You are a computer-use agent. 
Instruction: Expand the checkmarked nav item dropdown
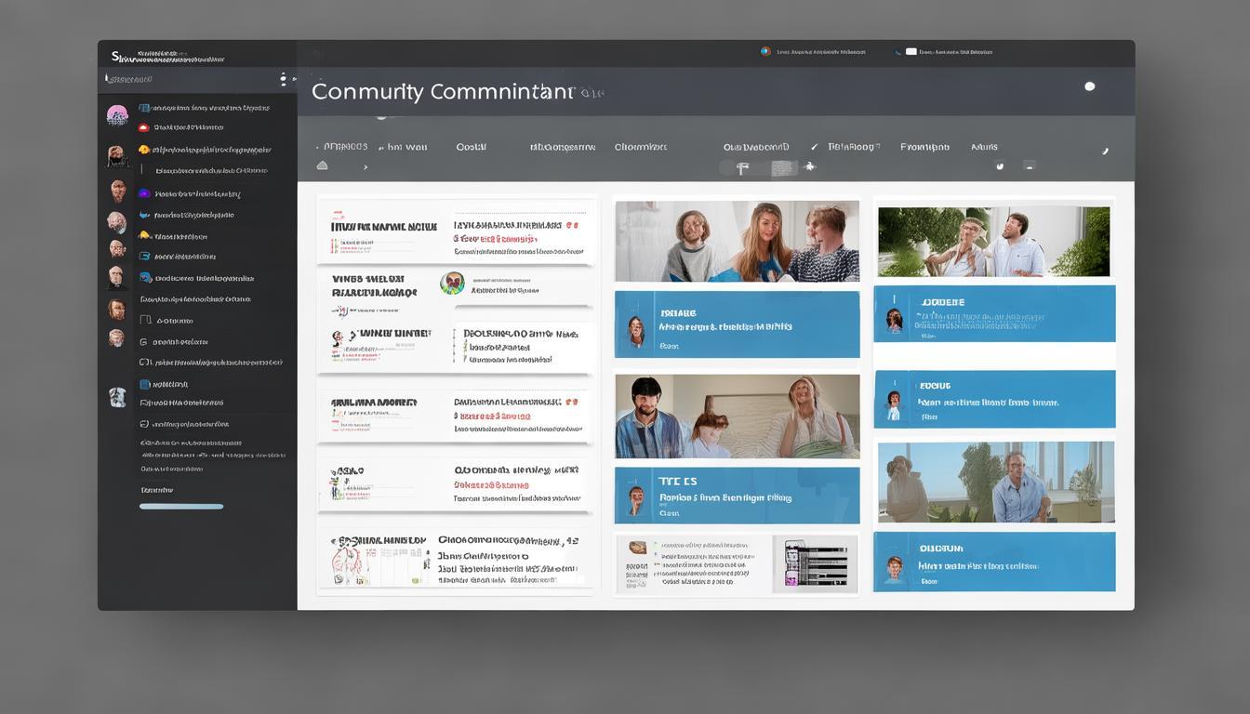(848, 147)
